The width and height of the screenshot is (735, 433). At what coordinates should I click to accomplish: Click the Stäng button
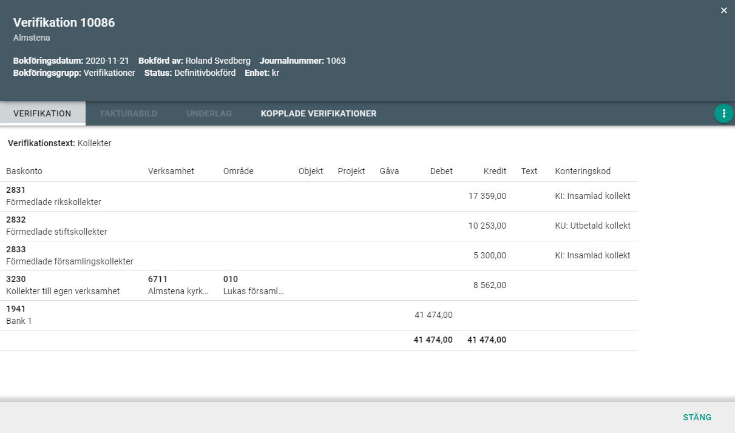coord(697,417)
